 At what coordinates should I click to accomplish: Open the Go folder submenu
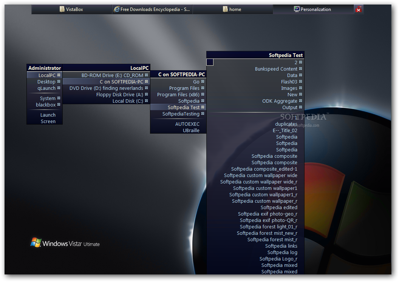point(178,82)
